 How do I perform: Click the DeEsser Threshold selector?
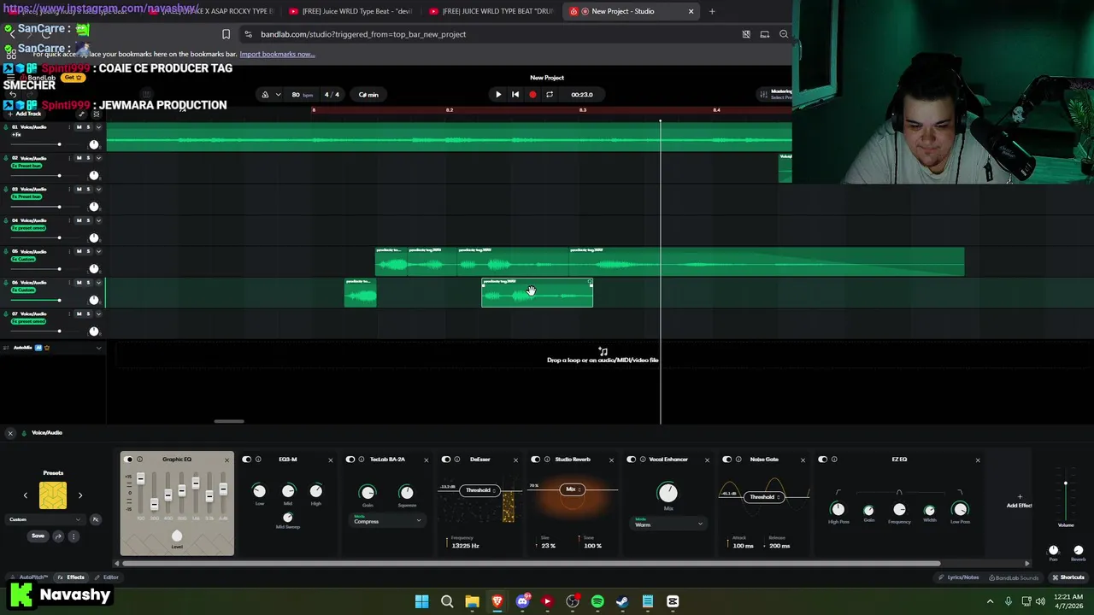click(480, 490)
